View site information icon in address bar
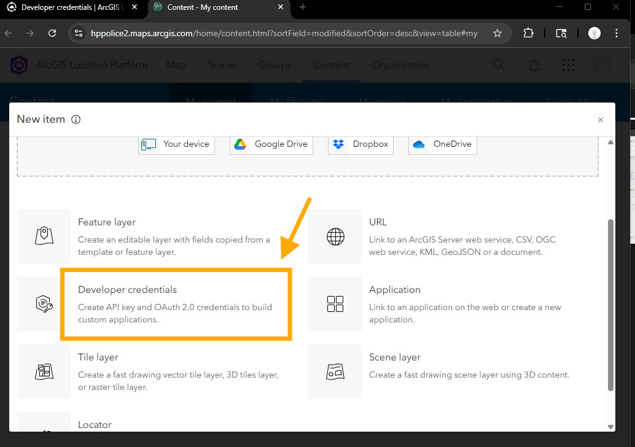The image size is (635, 447). pos(79,33)
